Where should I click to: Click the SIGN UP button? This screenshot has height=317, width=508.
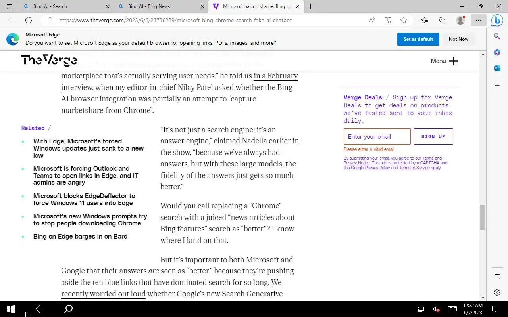(x=433, y=137)
